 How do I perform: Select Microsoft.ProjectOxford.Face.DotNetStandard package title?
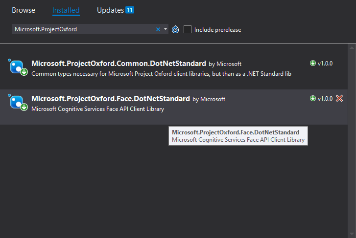[x=111, y=99]
